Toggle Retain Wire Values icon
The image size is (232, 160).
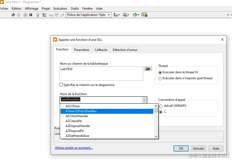pyautogui.click(x=44, y=15)
